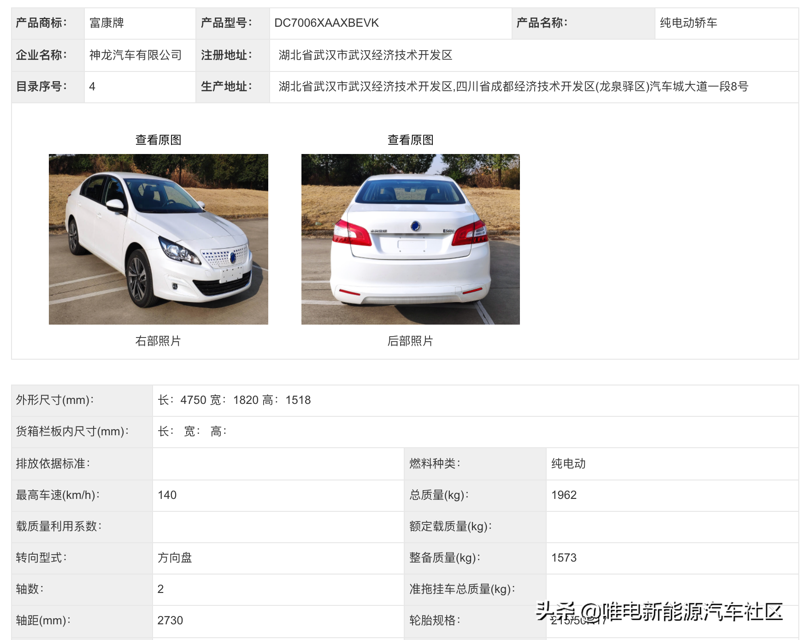802x640 pixels.
Task: Click the 注册地址 label
Action: pos(226,55)
